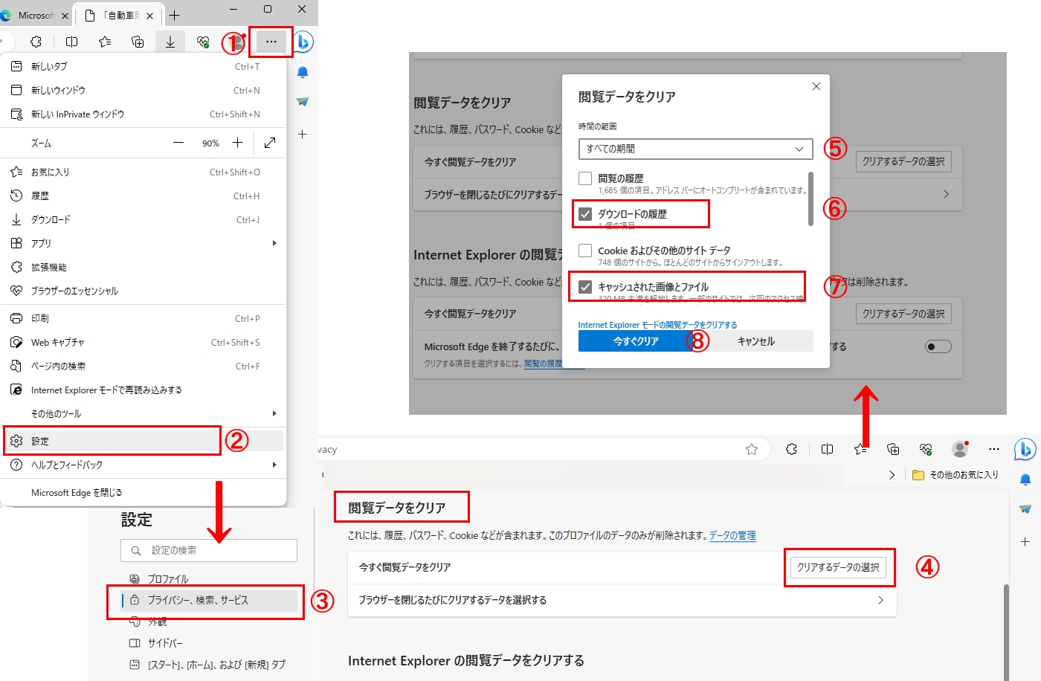Click bell icon in lower window sidebar
The width and height of the screenshot is (1041, 681).
click(x=1025, y=480)
